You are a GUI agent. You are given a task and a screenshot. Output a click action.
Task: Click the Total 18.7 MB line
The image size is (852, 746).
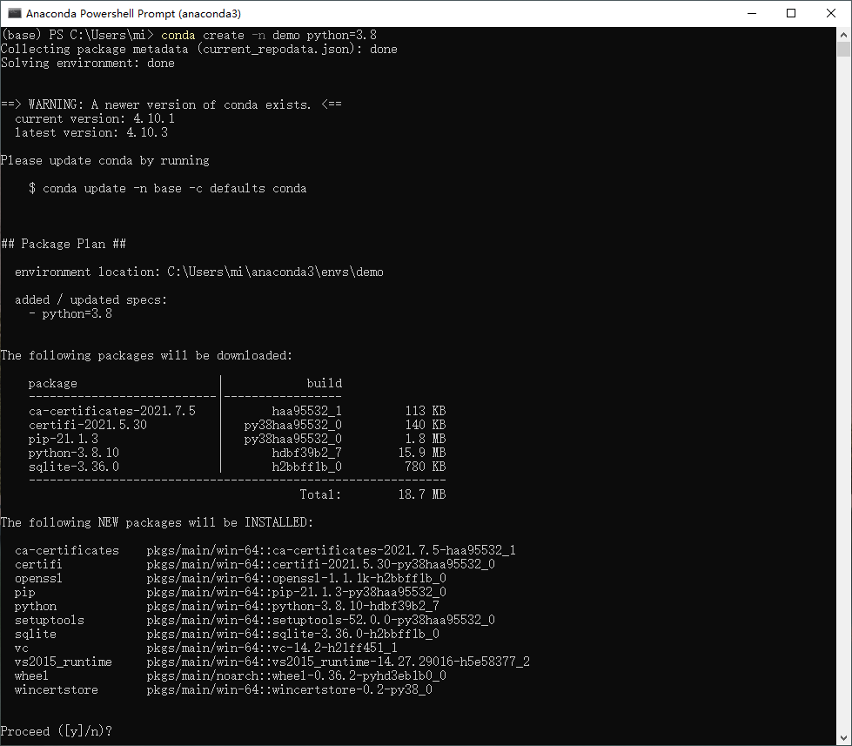coord(372,494)
